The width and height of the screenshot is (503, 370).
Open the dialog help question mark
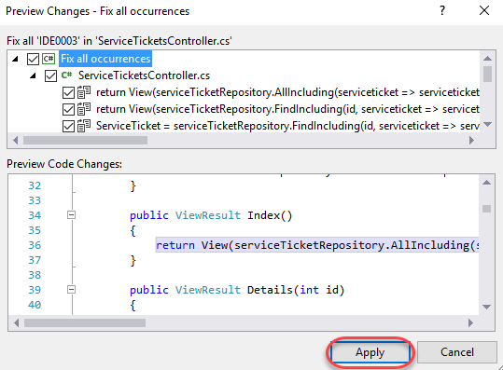(442, 11)
